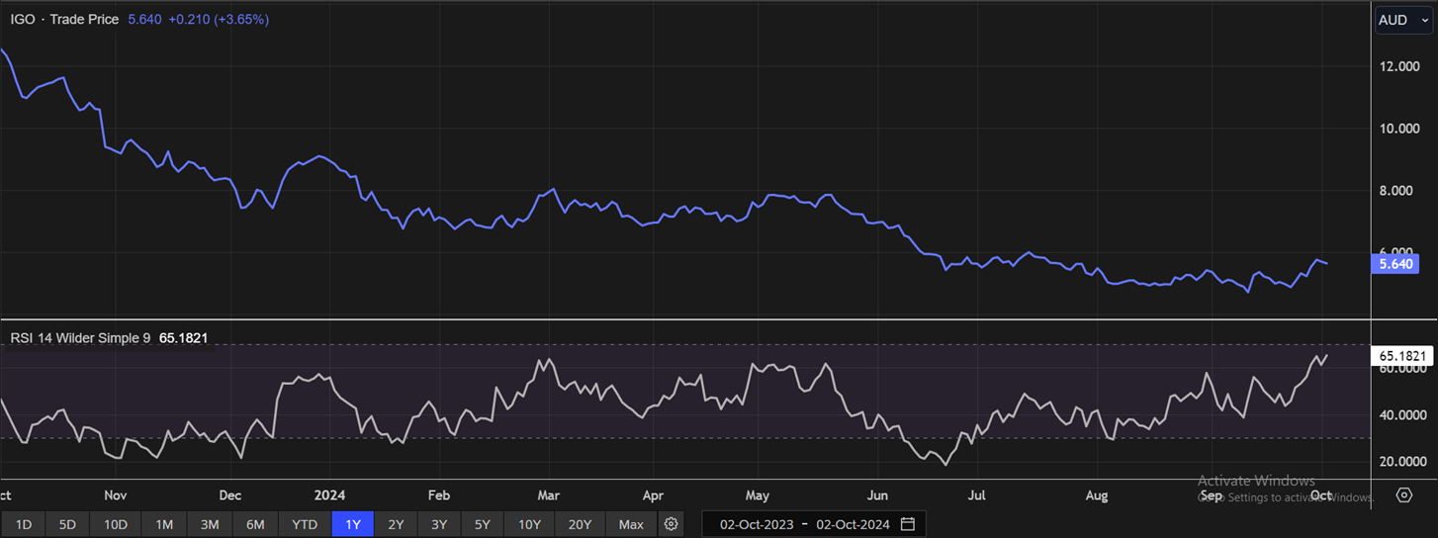1438x538 pixels.
Task: Open the AUD currency dropdown
Action: click(x=1403, y=20)
